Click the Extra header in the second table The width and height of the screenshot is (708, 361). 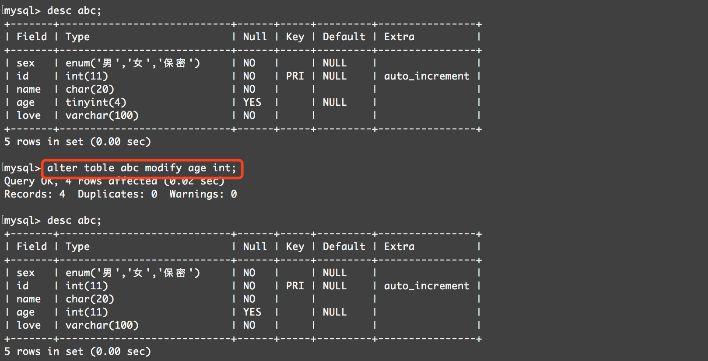[x=399, y=246]
